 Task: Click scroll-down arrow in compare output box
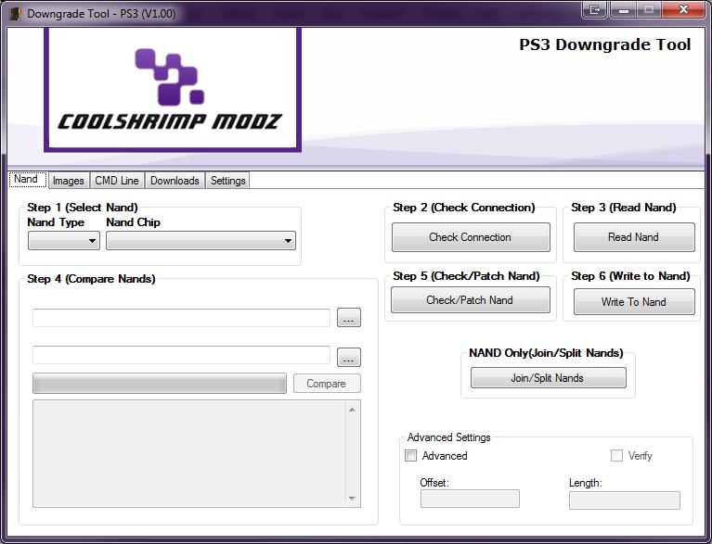click(353, 499)
